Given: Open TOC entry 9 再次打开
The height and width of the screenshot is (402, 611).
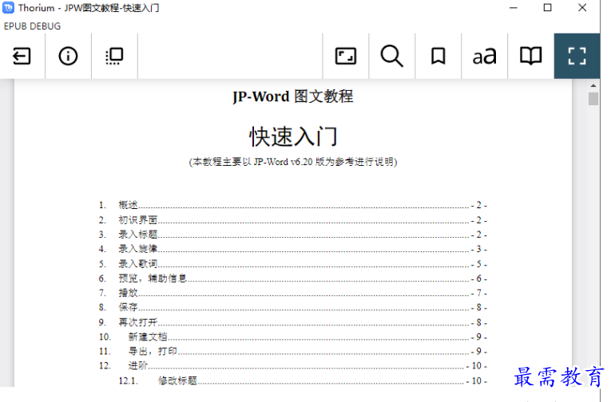Looking at the screenshot, I should pyautogui.click(x=292, y=322).
